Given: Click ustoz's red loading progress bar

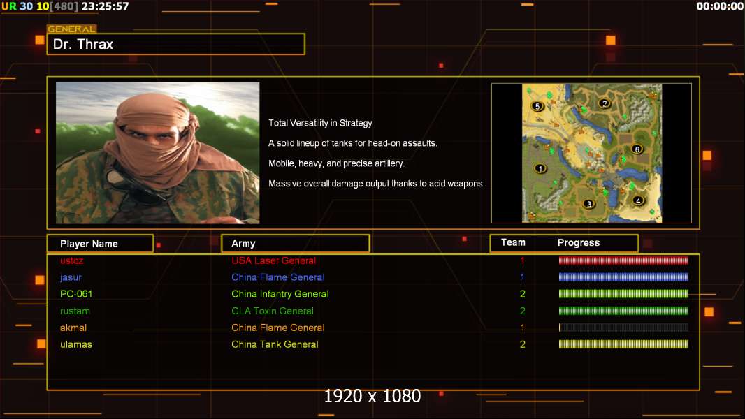Looking at the screenshot, I should coord(623,260).
